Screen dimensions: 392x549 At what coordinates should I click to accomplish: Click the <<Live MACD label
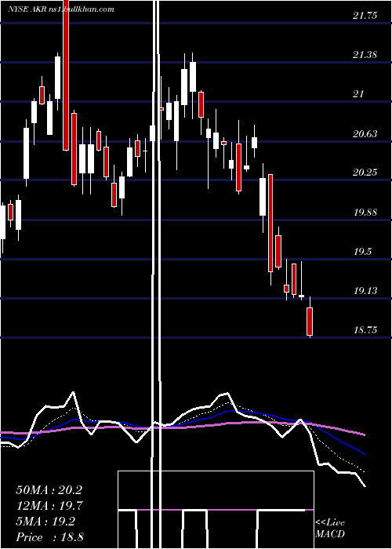[x=330, y=529]
